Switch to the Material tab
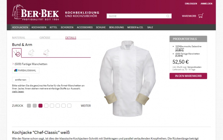223x140 pixels. (19, 38)
